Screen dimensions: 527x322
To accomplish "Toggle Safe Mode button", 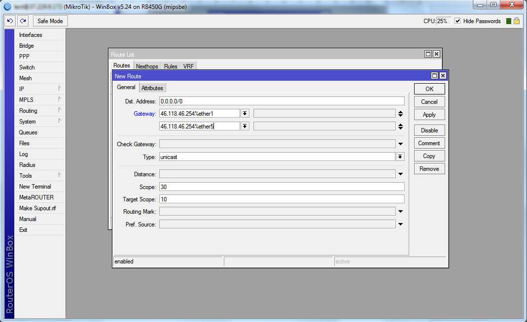I will tap(50, 21).
